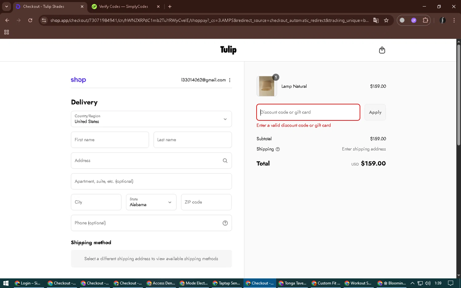Viewport: 461px width, 288px height.
Task: Open the network status tray icon
Action: [420, 283]
